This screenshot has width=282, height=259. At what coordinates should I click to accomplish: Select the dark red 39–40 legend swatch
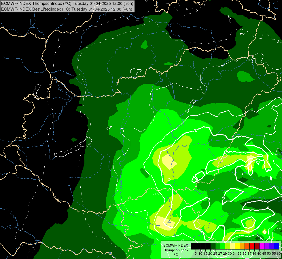click(257, 246)
